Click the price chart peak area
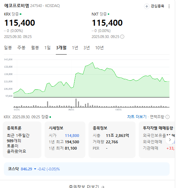 click(92, 62)
